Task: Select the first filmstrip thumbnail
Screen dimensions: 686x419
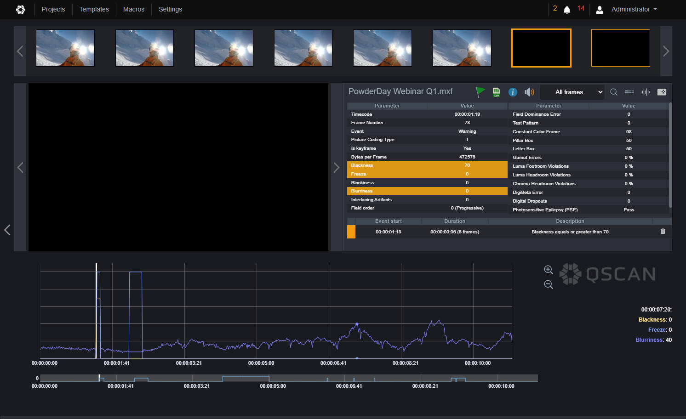Action: (65, 48)
